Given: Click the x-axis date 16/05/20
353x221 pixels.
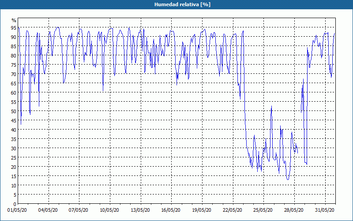Looking at the screenshot, I should click(x=171, y=210).
